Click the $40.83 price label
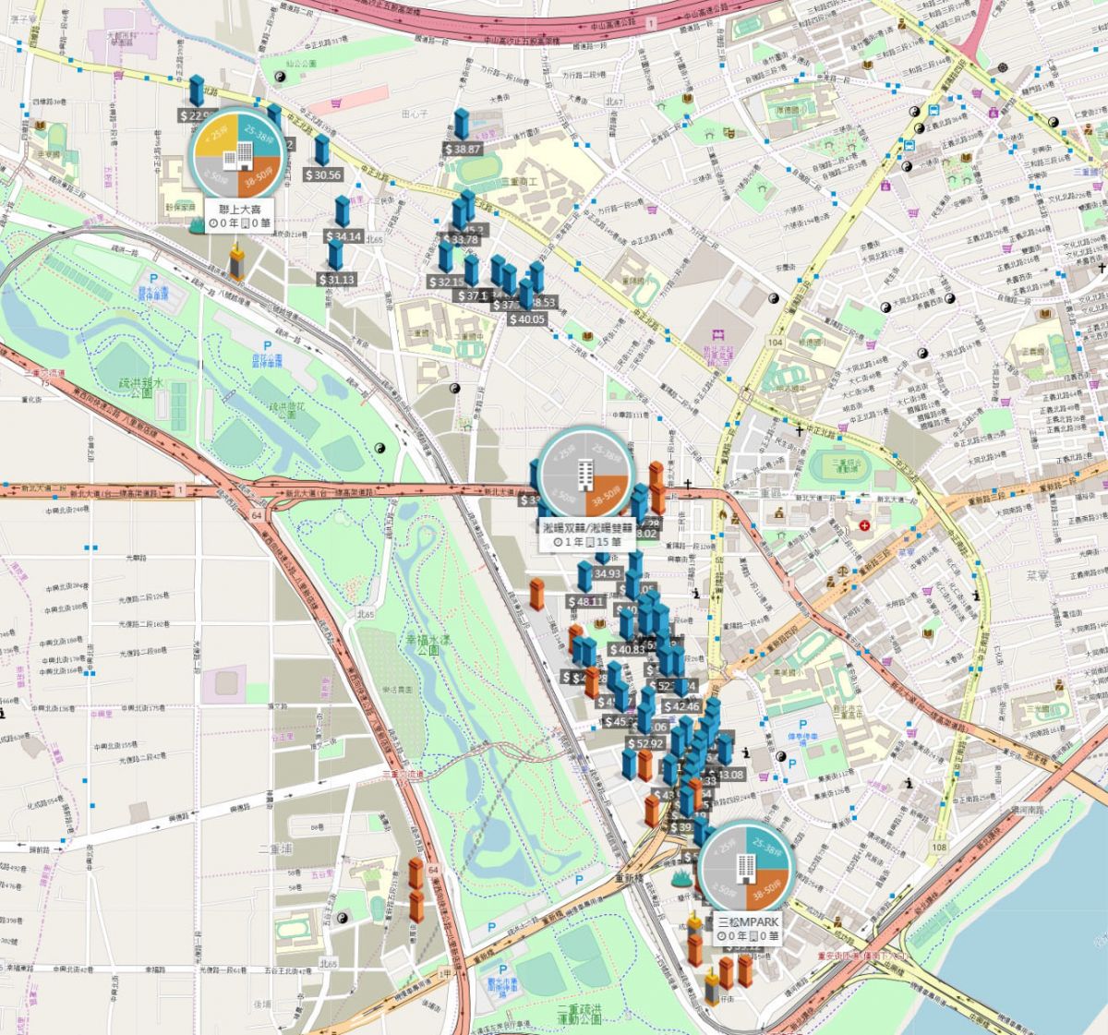 click(628, 650)
